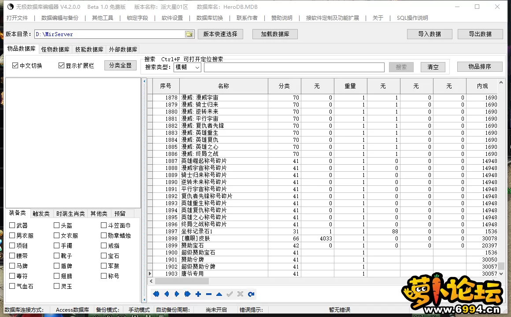Click the 分类全显 button
Image resolution: width=511 pixels, height=317 pixels.
point(120,66)
